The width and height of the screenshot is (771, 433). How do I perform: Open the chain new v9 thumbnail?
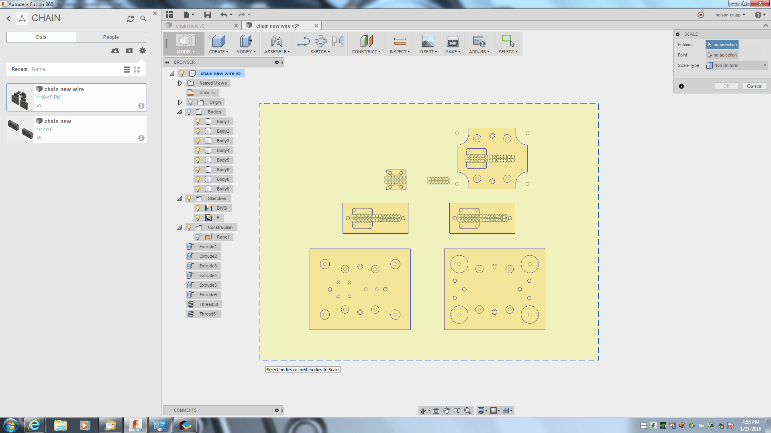coord(20,129)
